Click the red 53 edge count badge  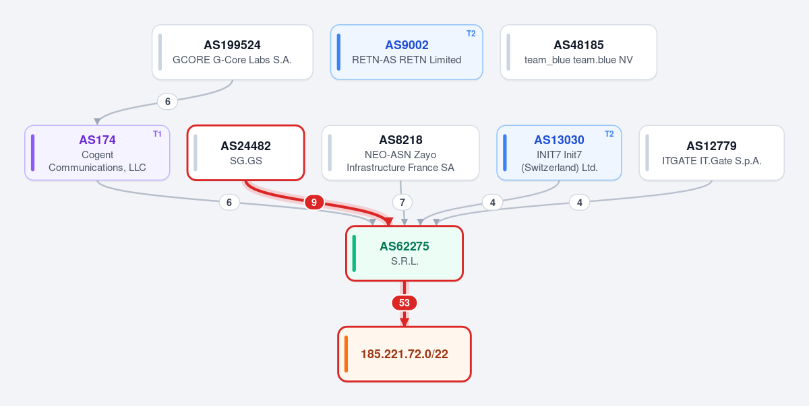[x=404, y=303]
